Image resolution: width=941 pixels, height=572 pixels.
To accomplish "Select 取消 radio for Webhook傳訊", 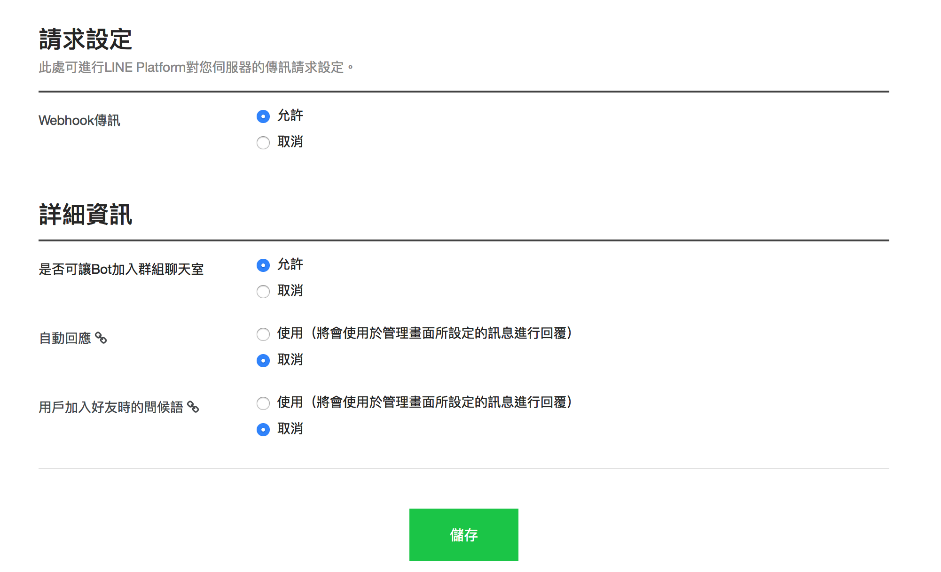I will 263,142.
